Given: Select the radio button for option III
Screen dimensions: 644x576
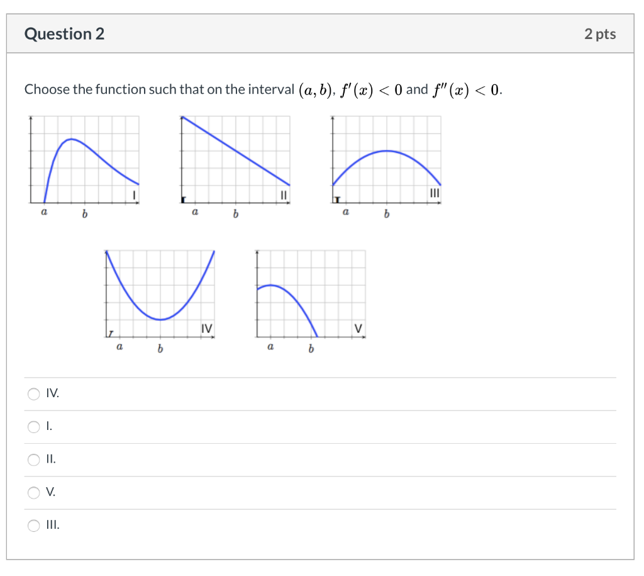Looking at the screenshot, I should (34, 525).
